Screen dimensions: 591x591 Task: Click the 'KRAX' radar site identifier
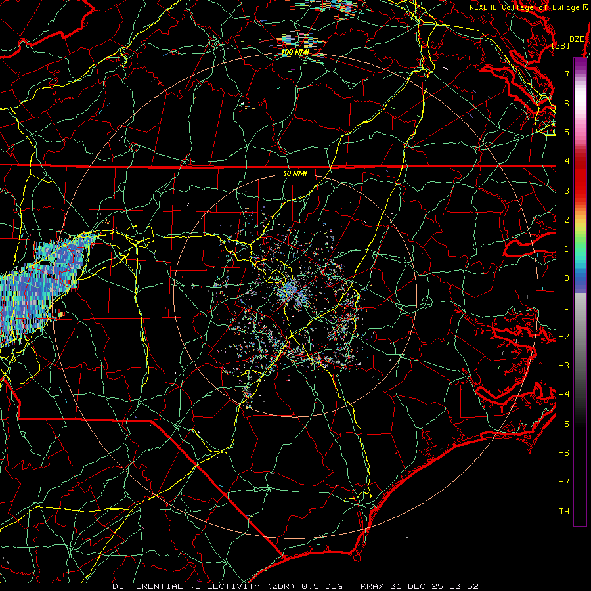point(374,586)
